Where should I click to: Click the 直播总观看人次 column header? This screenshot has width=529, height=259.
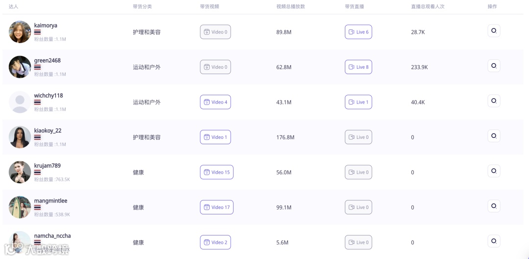428,6
